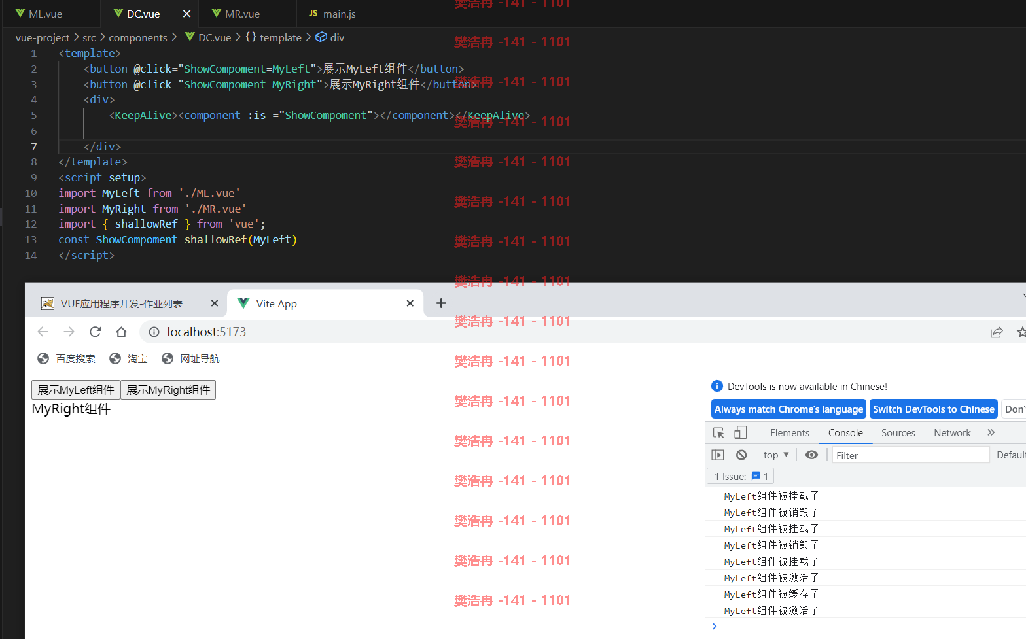Click MyRight组件 text in the page
Viewport: 1026px width, 639px height.
pos(71,409)
